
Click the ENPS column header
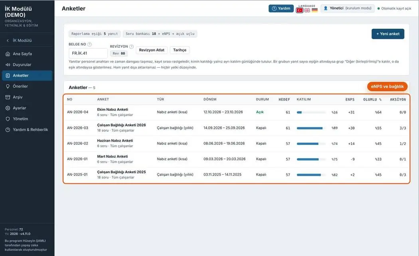(350, 100)
